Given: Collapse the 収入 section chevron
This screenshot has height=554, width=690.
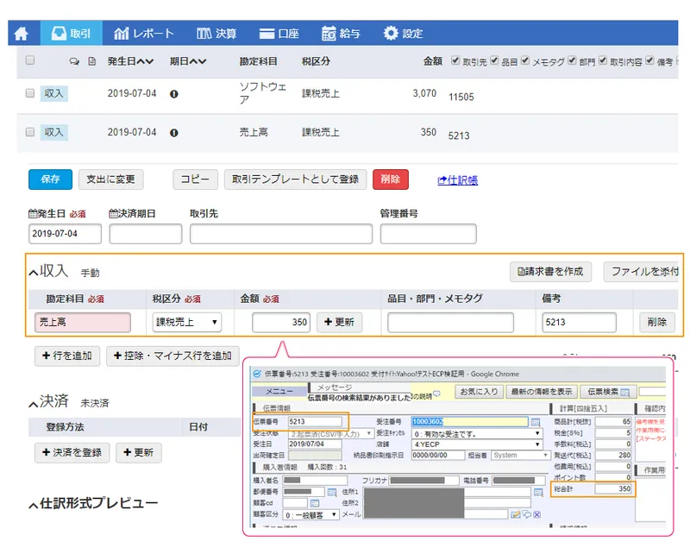Looking at the screenshot, I should (34, 273).
